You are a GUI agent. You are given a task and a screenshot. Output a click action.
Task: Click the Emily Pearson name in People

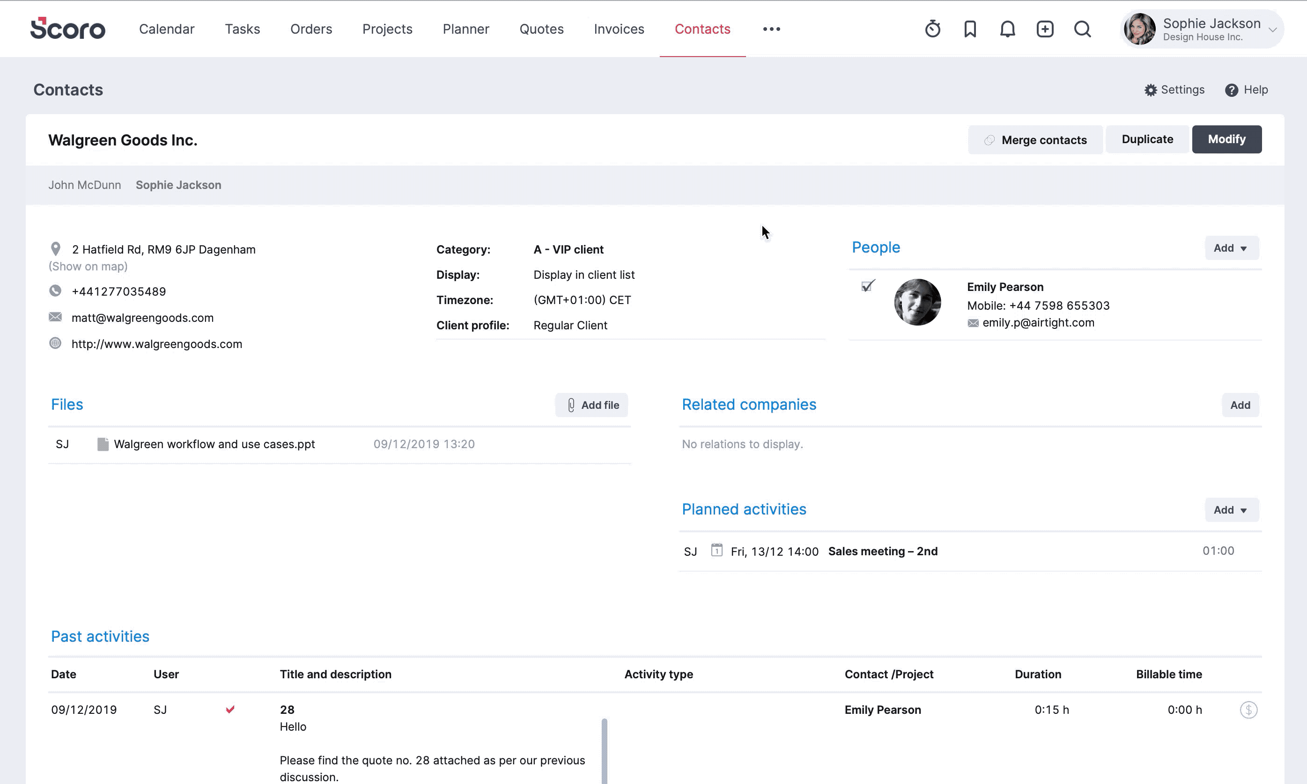coord(1005,287)
